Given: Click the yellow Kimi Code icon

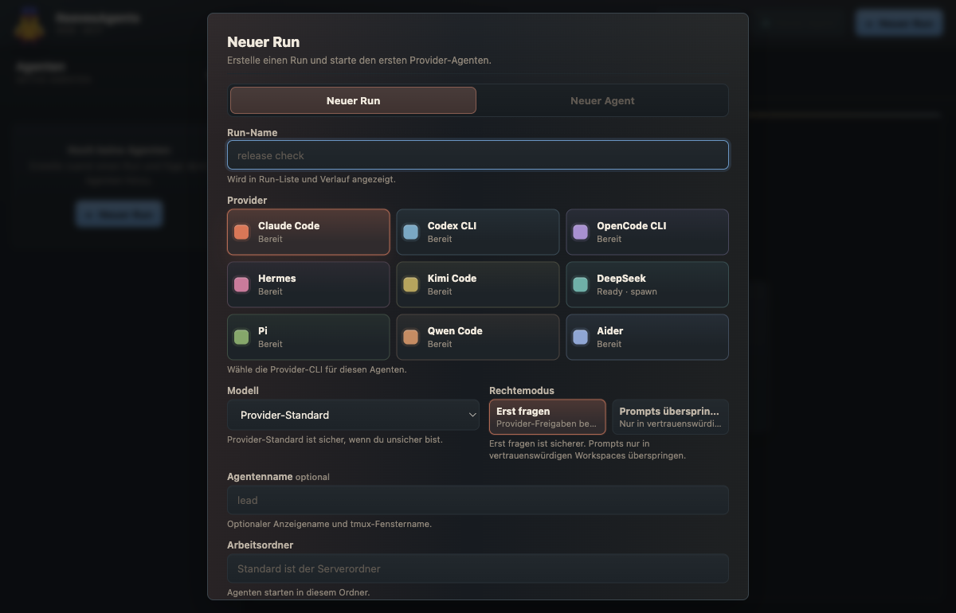Looking at the screenshot, I should (410, 284).
